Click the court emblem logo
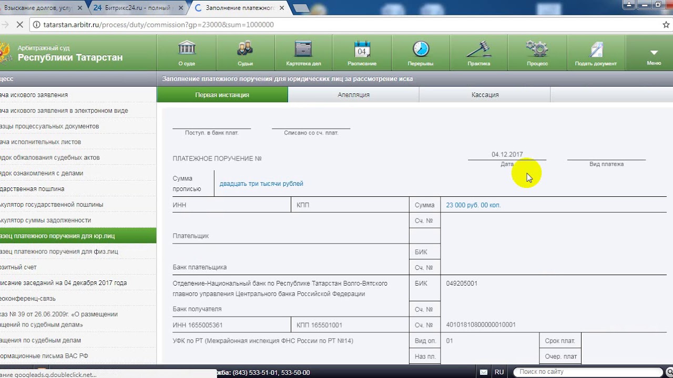 (5, 52)
